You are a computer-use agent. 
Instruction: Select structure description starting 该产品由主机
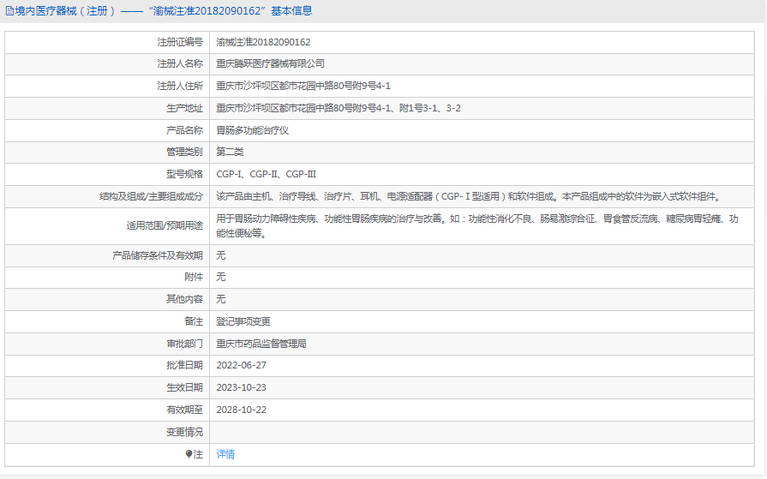point(469,197)
